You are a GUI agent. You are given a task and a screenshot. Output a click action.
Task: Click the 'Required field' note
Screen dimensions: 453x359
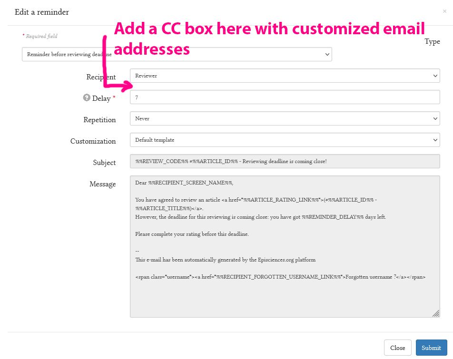click(x=41, y=36)
